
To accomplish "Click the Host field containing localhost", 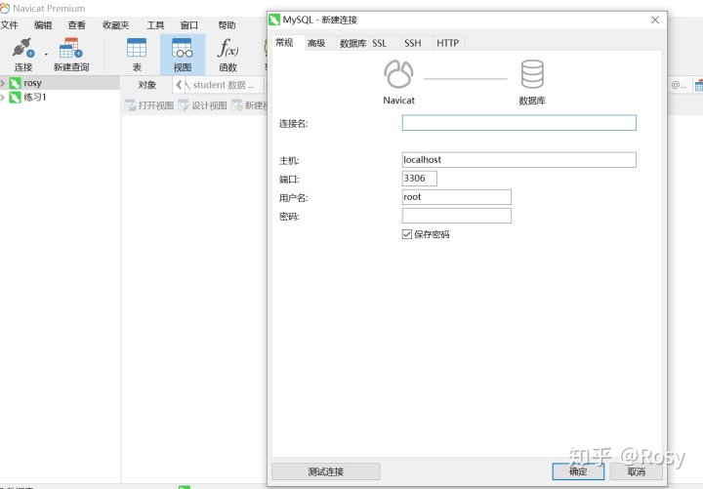I will click(x=518, y=160).
